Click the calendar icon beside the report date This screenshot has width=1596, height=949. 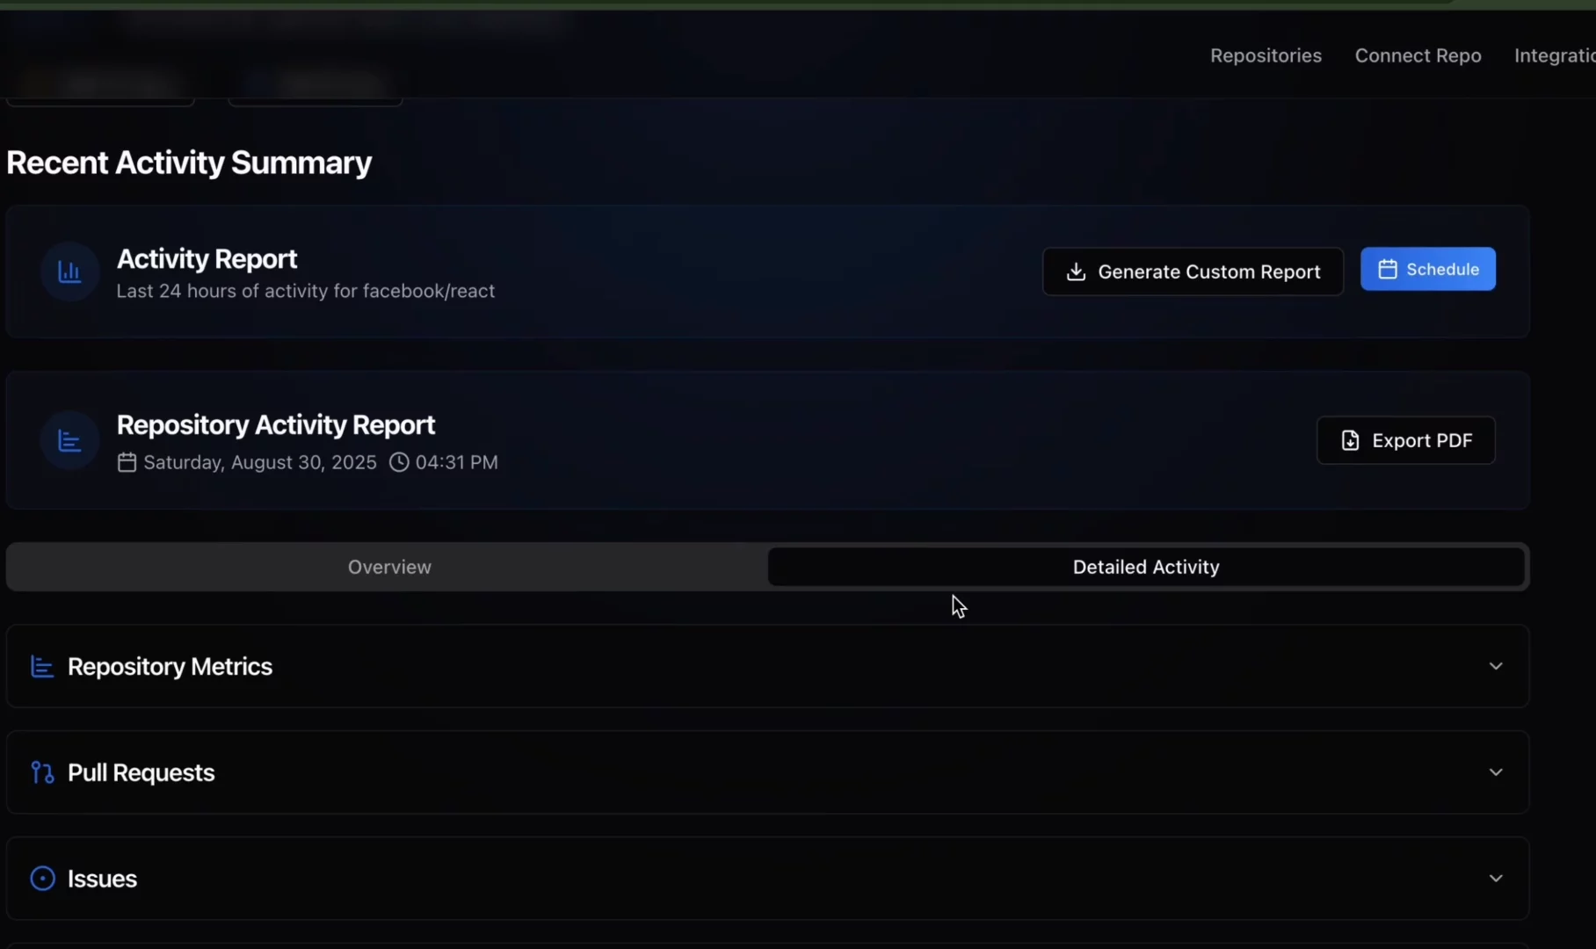126,462
